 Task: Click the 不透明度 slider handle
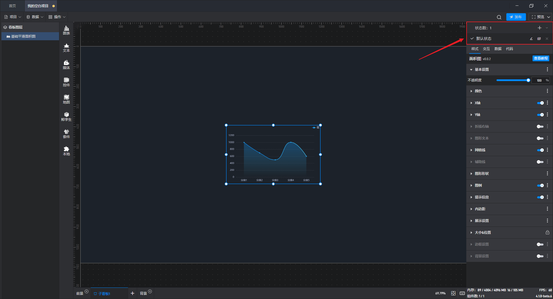click(528, 80)
